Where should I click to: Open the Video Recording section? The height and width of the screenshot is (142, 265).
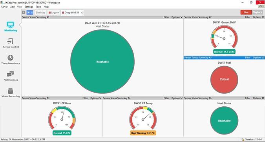click(11, 93)
